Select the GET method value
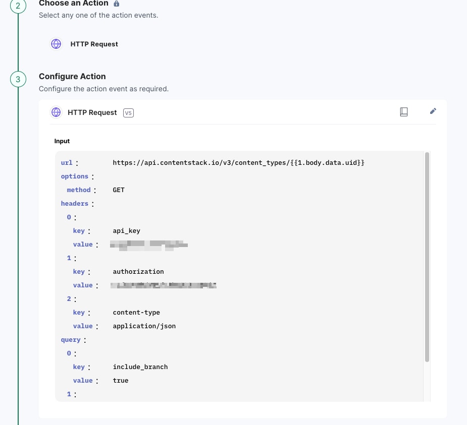The image size is (467, 425). [x=119, y=190]
